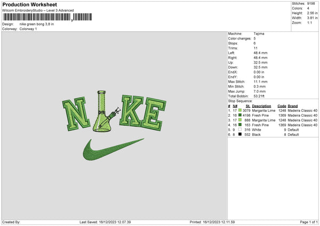Image resolution: width=320 pixels, height=226 pixels.
Task: Click the Width value '3.81 in'
Action: coord(312,18)
